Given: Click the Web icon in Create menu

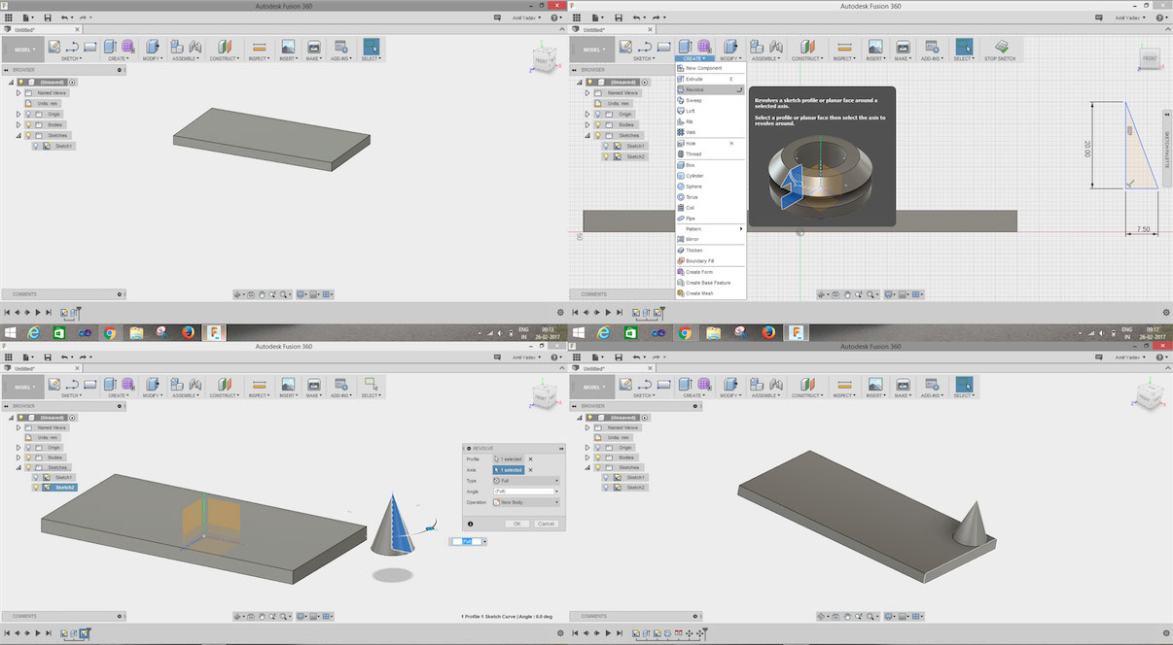Looking at the screenshot, I should pos(679,132).
